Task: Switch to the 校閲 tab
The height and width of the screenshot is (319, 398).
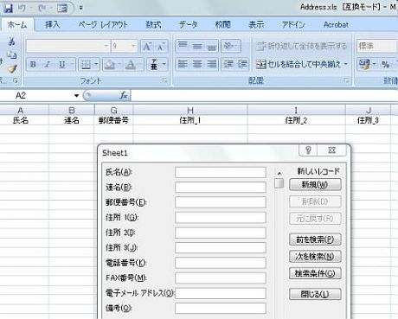Action: pos(223,25)
